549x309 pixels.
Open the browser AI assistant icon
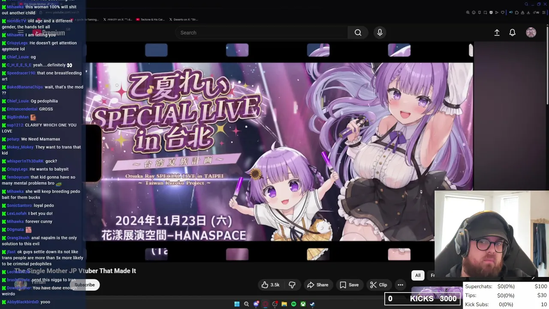(536, 12)
